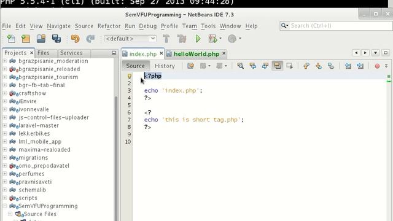Switch to the Files tab
Image resolution: width=393 pixels, height=221 pixels.
[44, 53]
